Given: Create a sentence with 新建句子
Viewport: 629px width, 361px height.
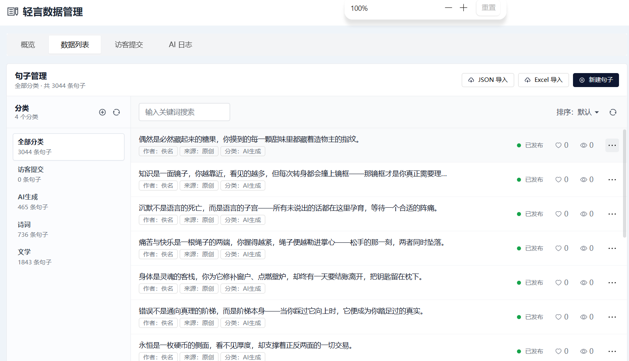Looking at the screenshot, I should 596,80.
